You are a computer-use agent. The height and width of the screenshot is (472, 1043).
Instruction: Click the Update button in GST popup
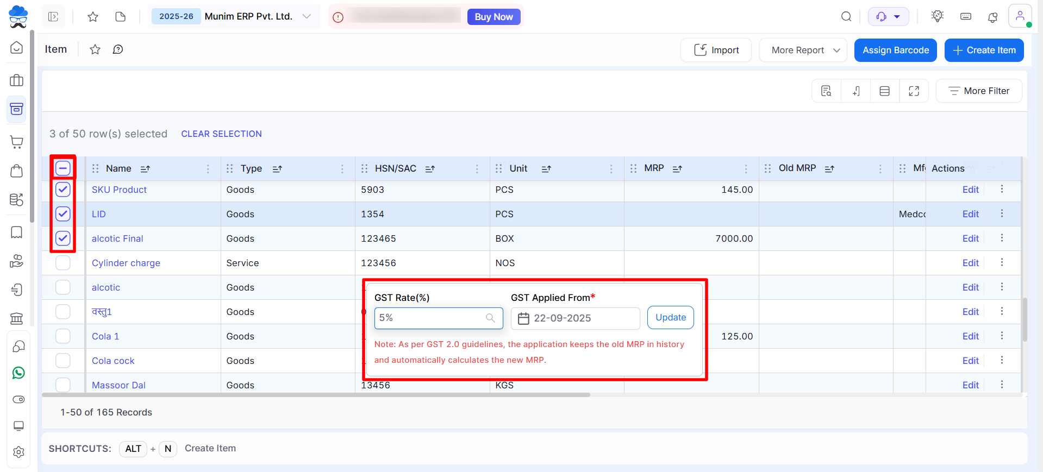[x=670, y=318]
